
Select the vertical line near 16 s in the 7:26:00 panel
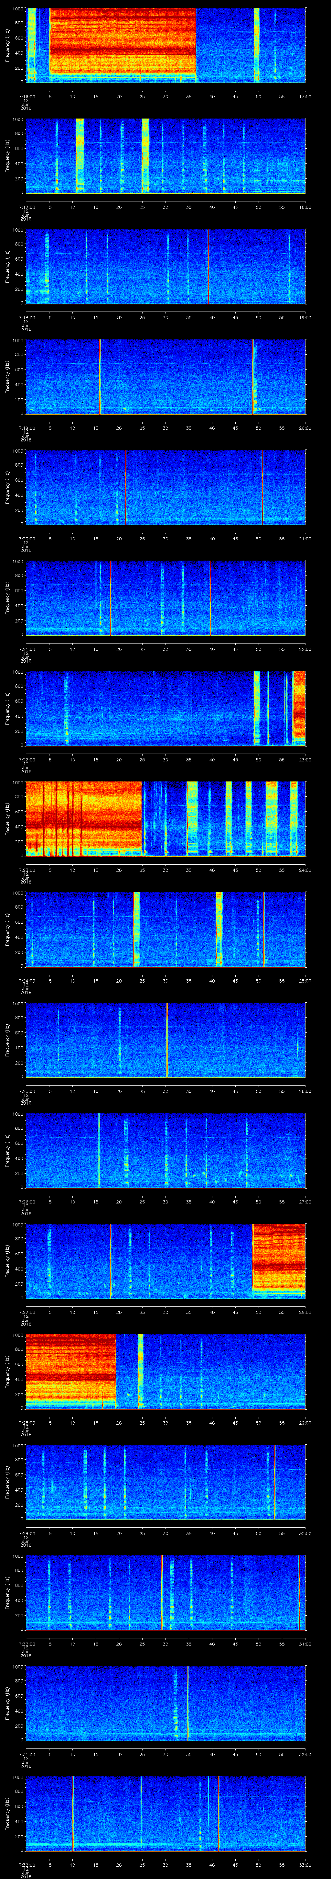pos(99,1150)
